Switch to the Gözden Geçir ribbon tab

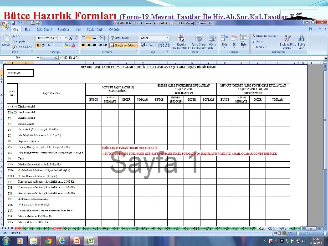(95, 29)
